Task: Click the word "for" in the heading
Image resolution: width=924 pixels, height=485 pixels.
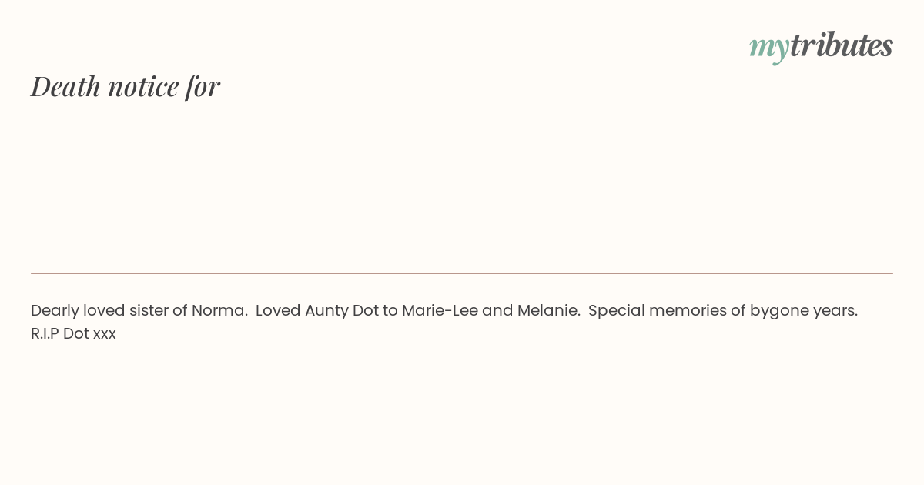Action: tap(203, 86)
